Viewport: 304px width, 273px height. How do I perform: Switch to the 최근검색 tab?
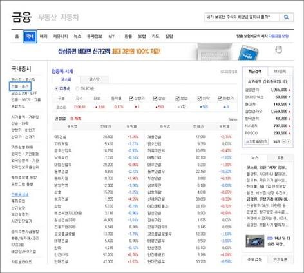[x=255, y=72]
